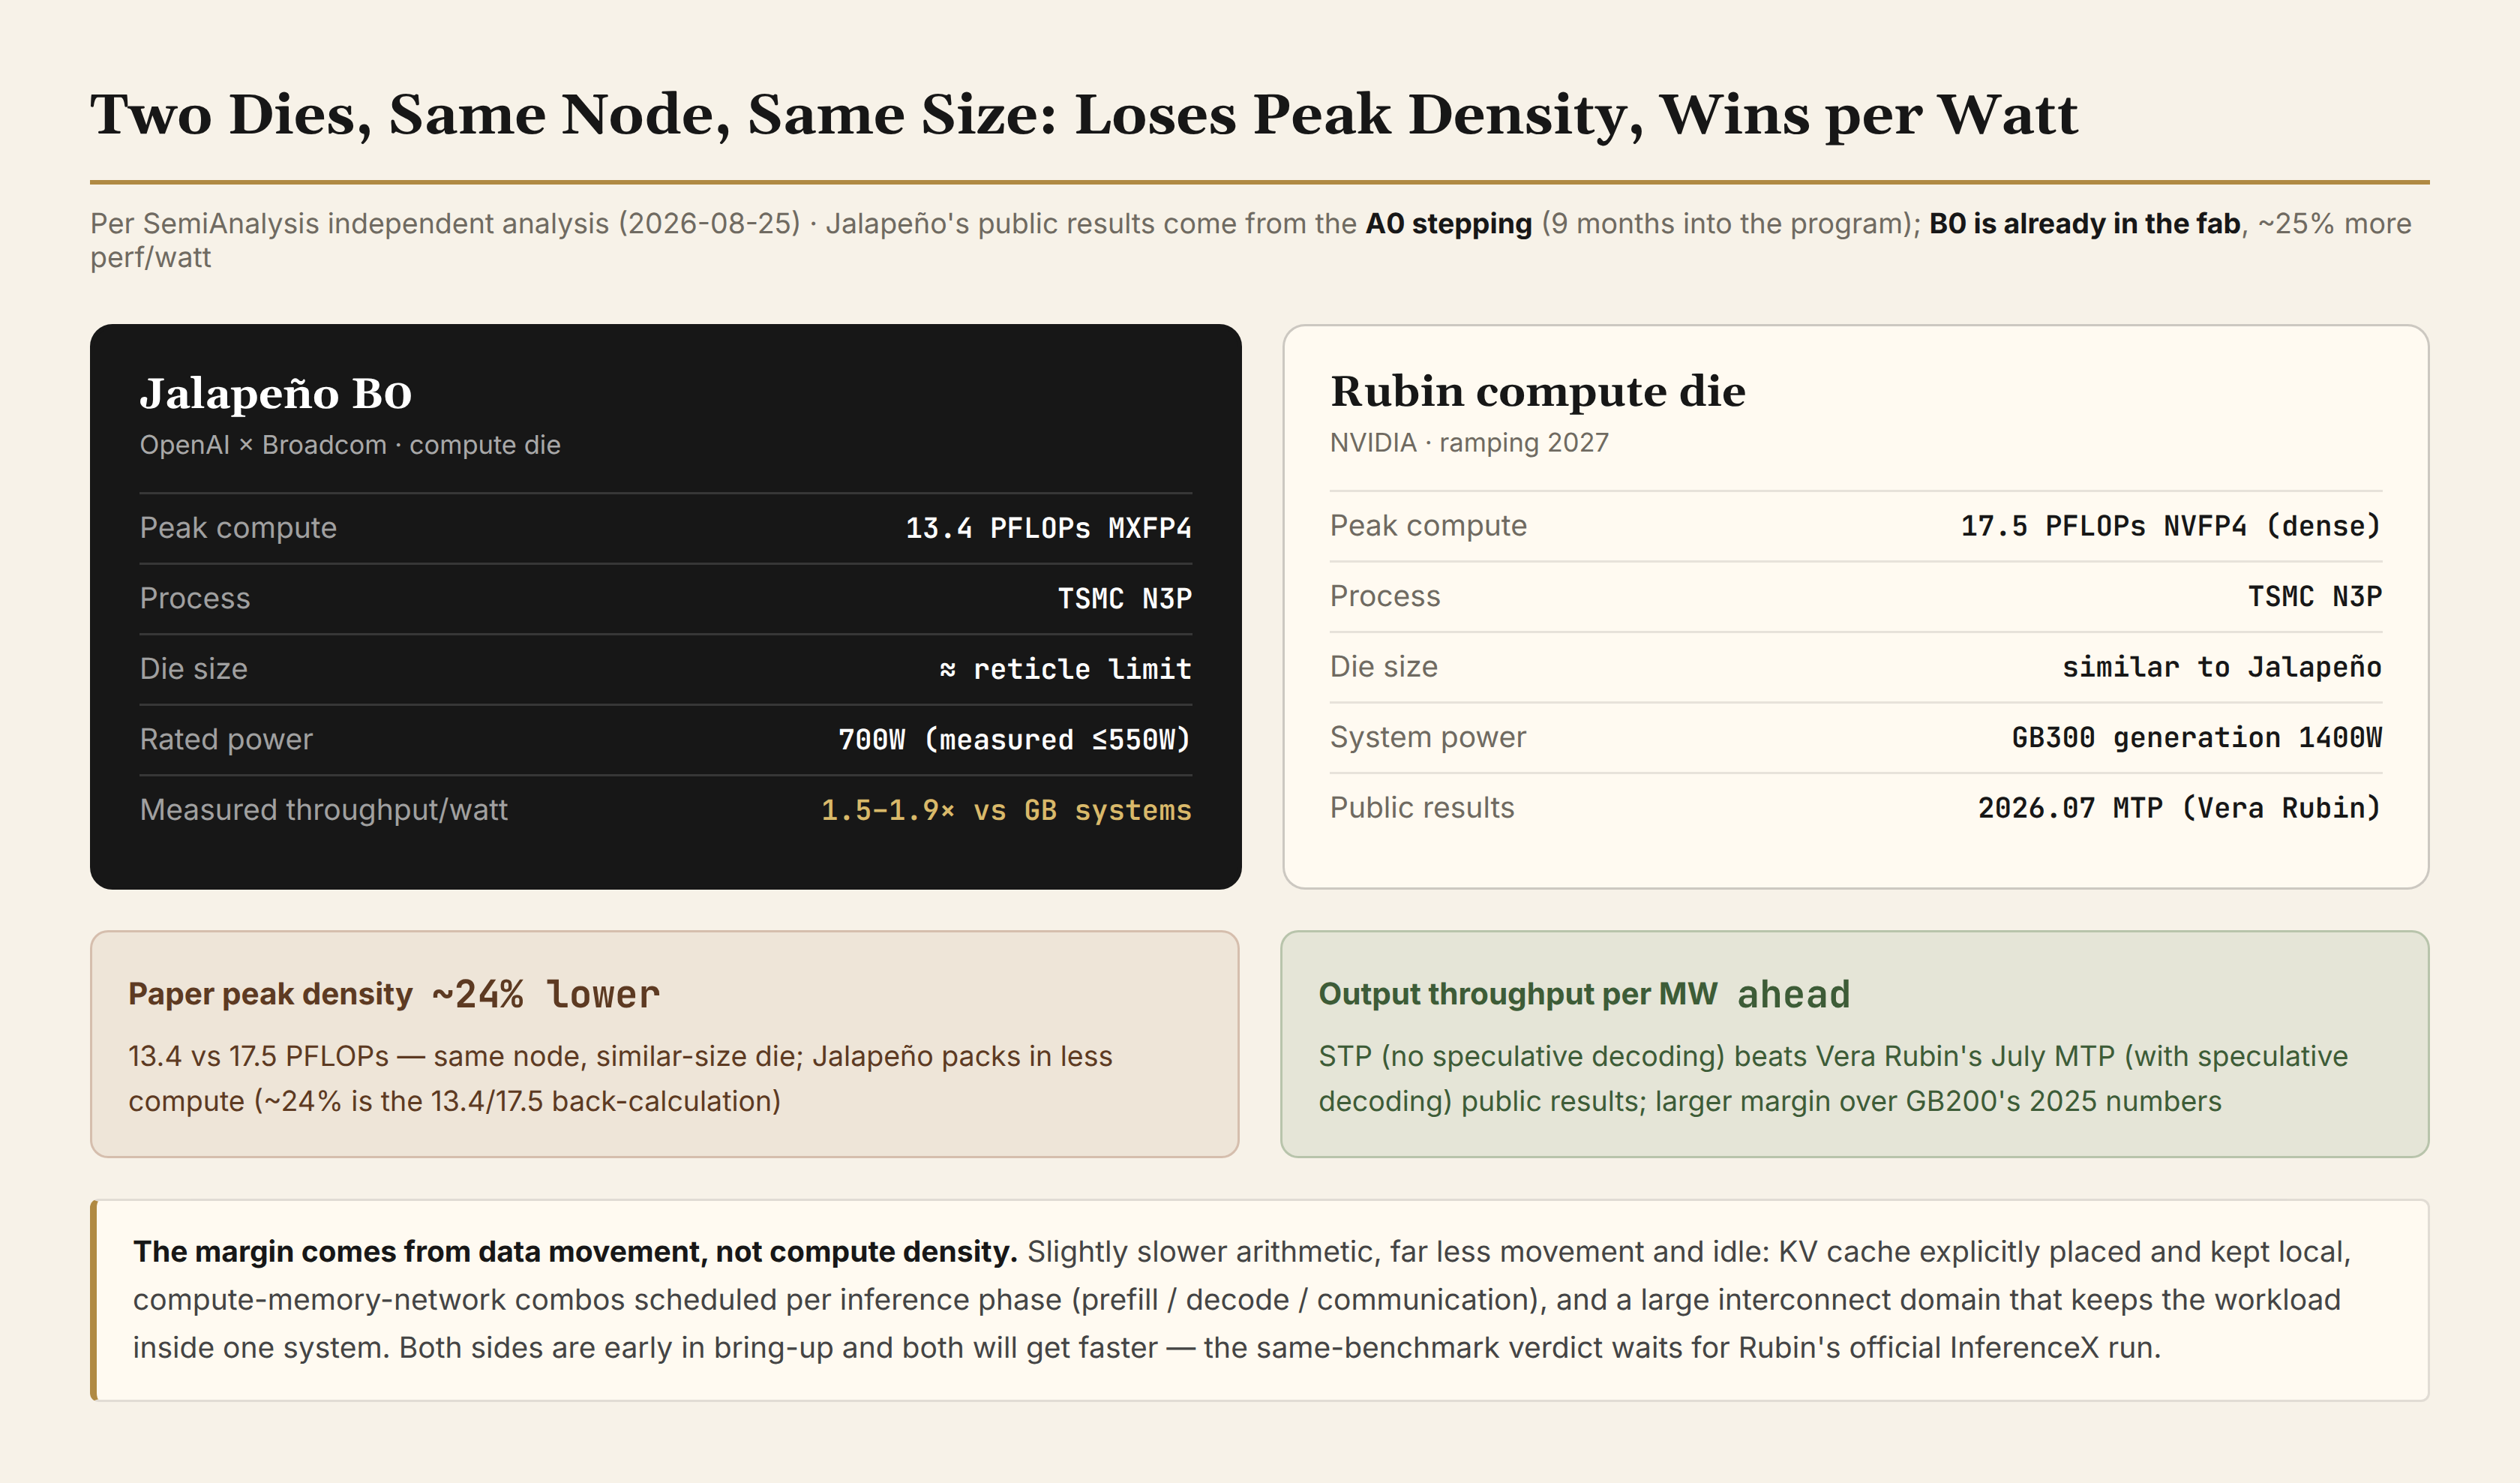Click the 'System power' label
The image size is (2520, 1483).
(x=1428, y=737)
